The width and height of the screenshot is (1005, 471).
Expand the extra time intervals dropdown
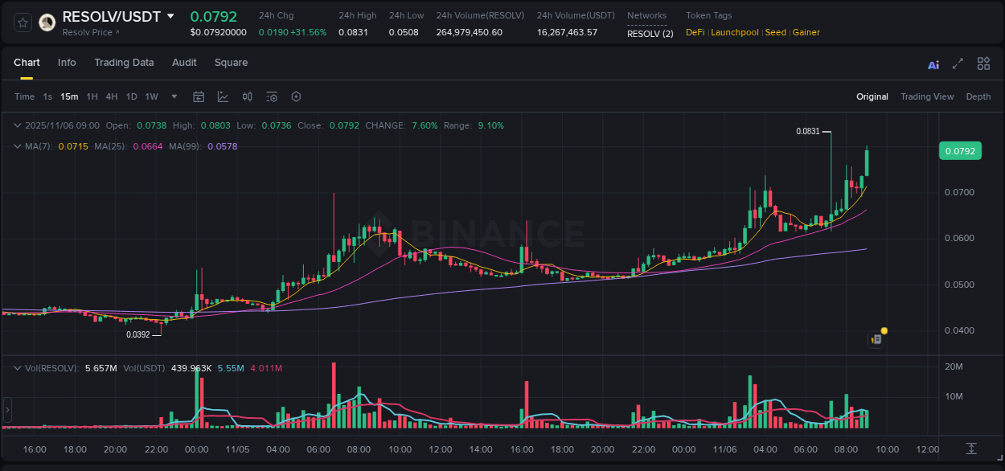point(174,96)
